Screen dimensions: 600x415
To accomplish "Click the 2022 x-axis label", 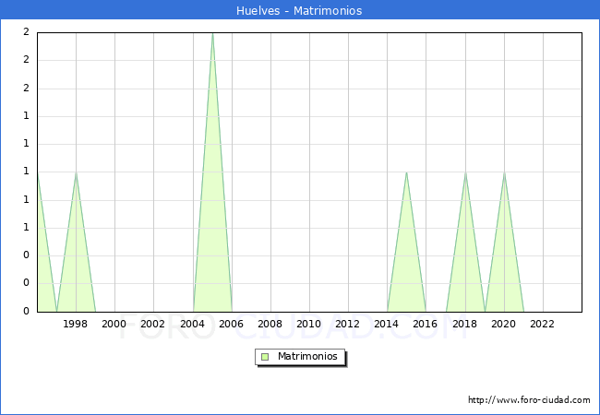I will click(x=542, y=324).
